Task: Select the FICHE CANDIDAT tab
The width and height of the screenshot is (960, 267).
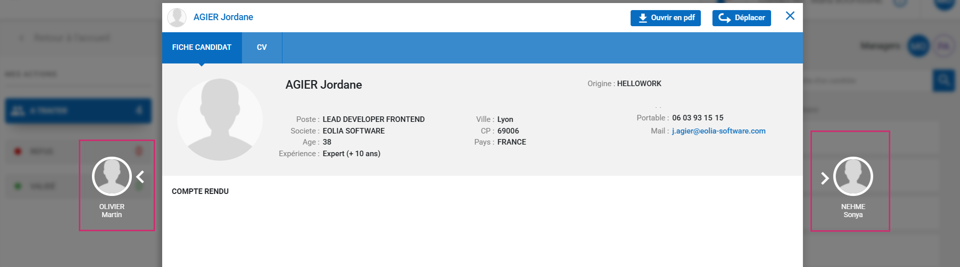Action: [x=202, y=47]
